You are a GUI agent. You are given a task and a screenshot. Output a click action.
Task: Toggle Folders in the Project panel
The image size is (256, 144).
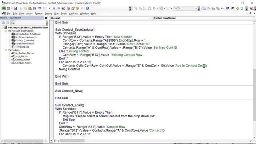click(x=13, y=23)
